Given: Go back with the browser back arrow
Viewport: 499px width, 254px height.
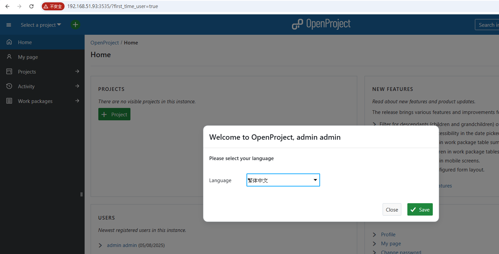Looking at the screenshot, I should click(7, 6).
